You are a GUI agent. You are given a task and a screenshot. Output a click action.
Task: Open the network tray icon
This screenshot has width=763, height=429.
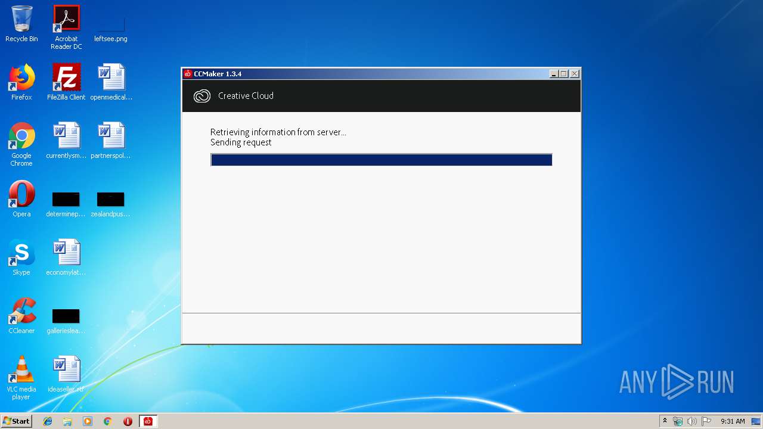pos(678,421)
